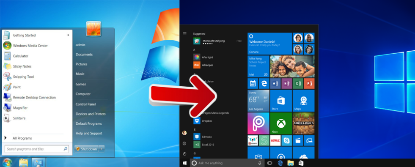Open the PicsArt tile
Image resolution: width=415 pixels, height=167 pixels.
coord(258,123)
